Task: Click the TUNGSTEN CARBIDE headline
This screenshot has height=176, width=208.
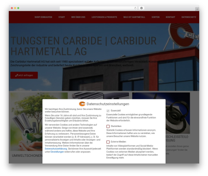Action: click(84, 46)
